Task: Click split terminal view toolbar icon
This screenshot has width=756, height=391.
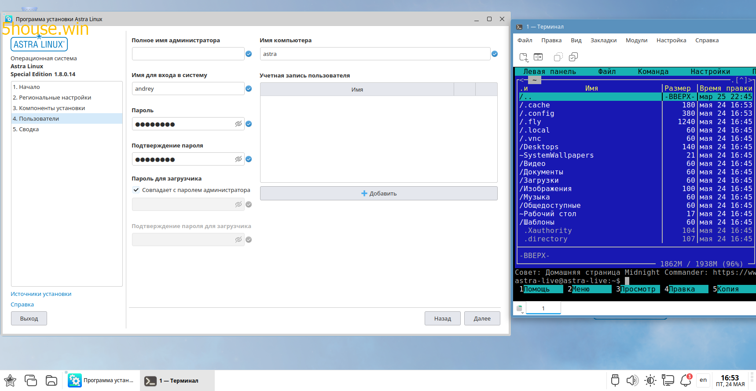Action: point(538,57)
